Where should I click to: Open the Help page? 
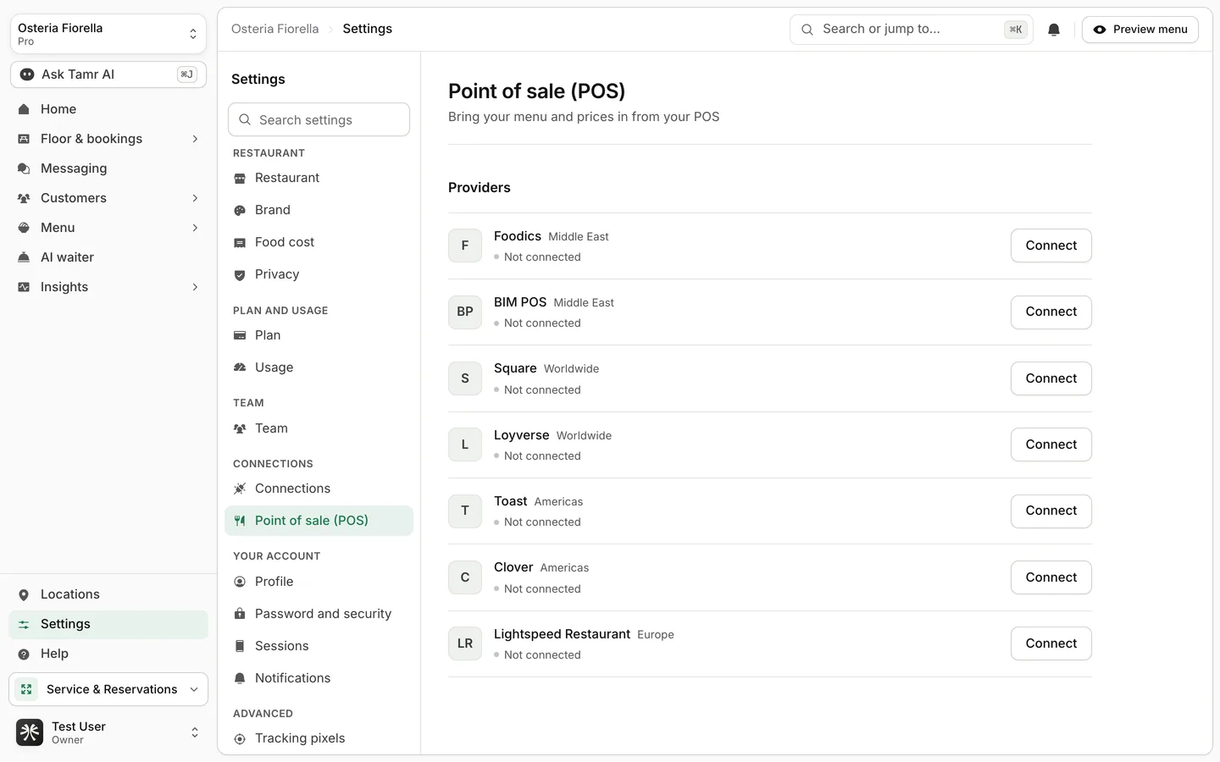click(x=108, y=654)
